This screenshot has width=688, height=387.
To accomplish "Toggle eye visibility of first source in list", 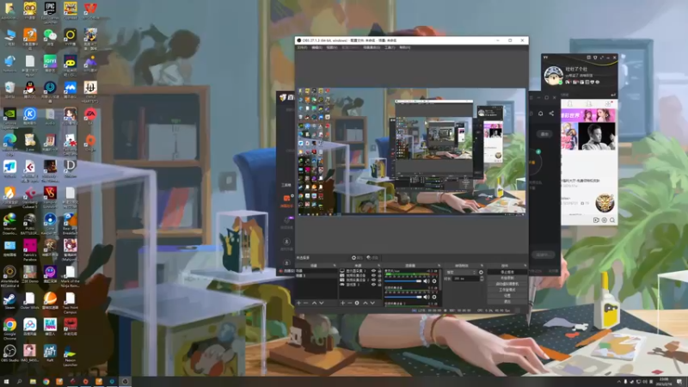I will click(374, 271).
